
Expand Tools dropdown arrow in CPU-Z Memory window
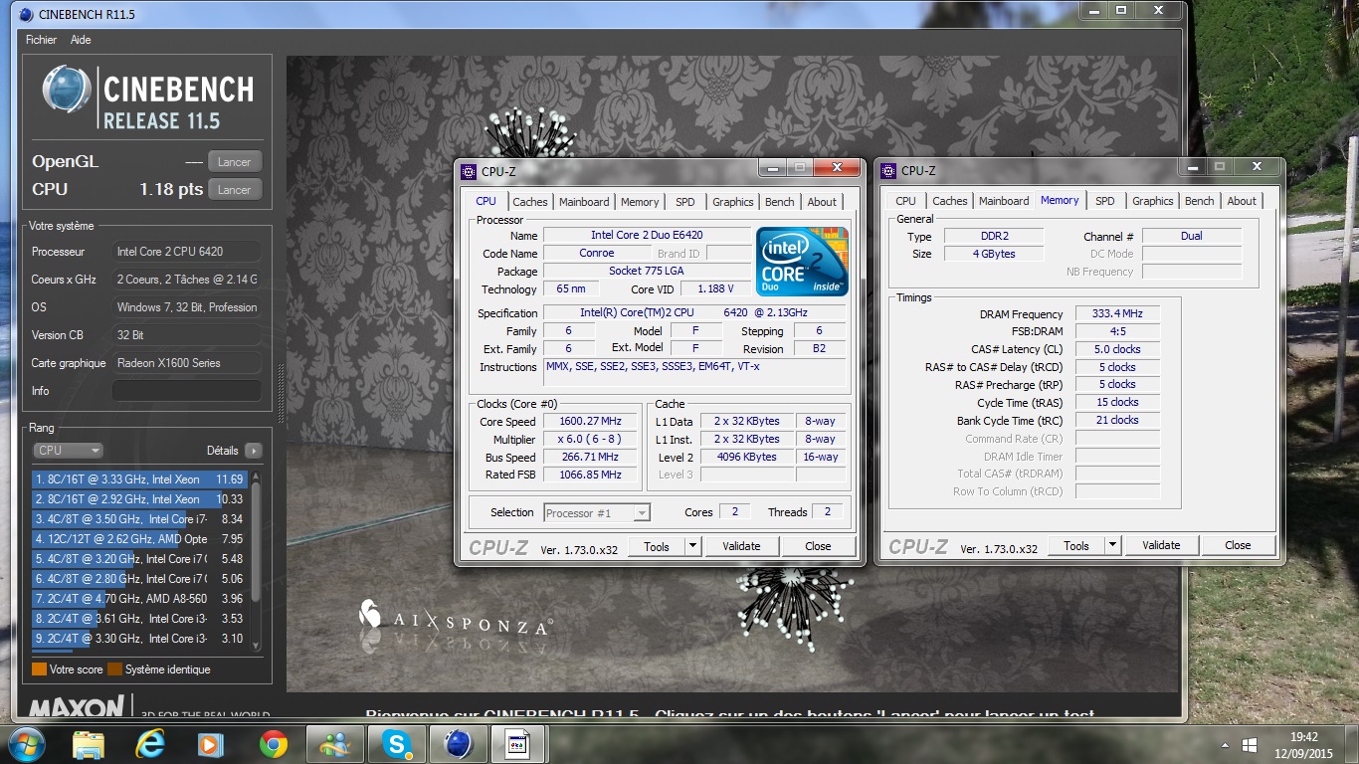click(1113, 545)
